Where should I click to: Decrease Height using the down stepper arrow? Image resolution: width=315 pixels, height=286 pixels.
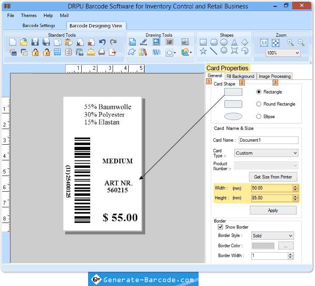click(x=295, y=200)
